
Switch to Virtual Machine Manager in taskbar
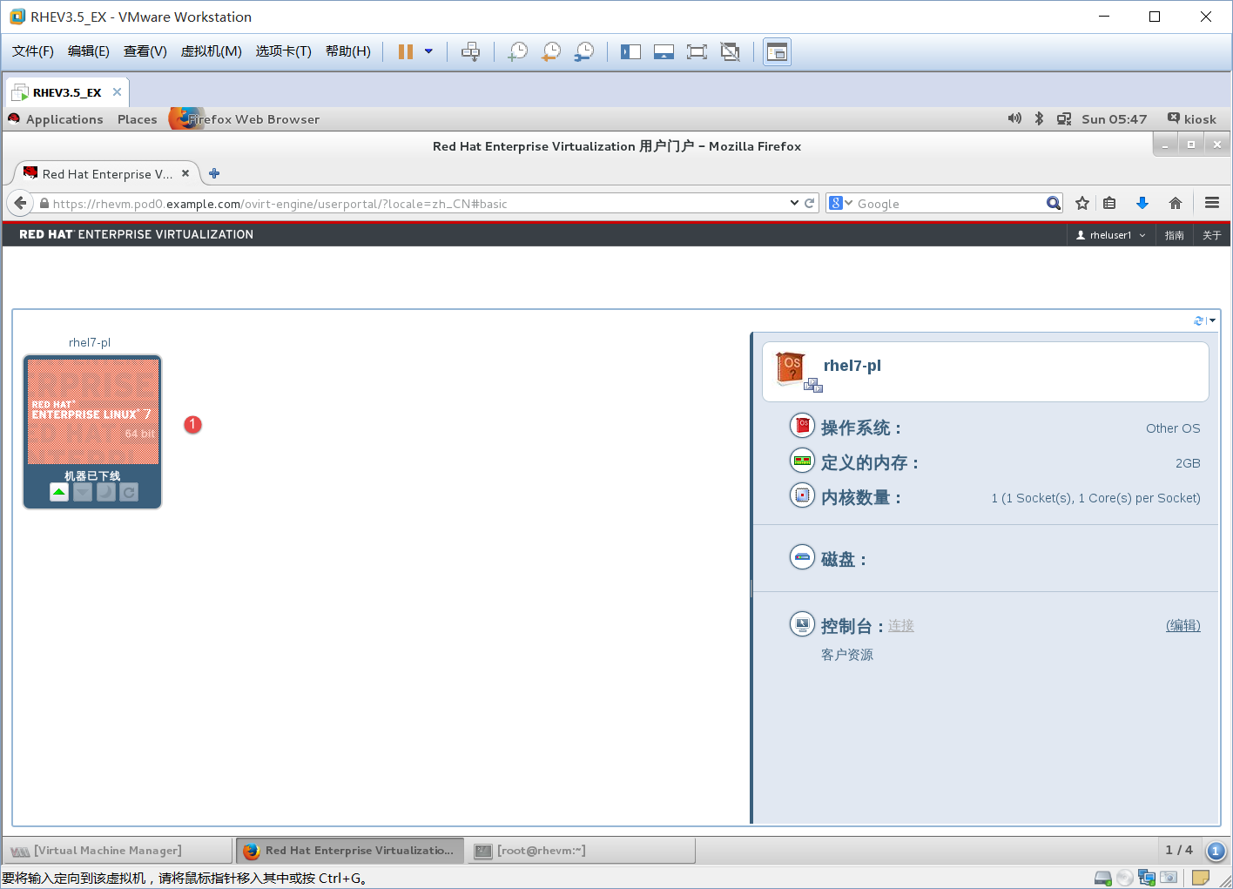(118, 851)
